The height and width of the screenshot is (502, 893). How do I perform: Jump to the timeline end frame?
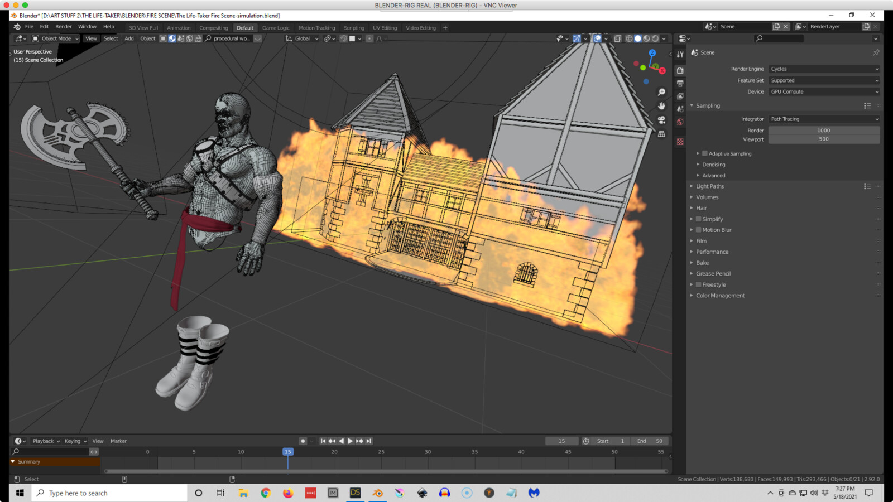click(x=368, y=441)
